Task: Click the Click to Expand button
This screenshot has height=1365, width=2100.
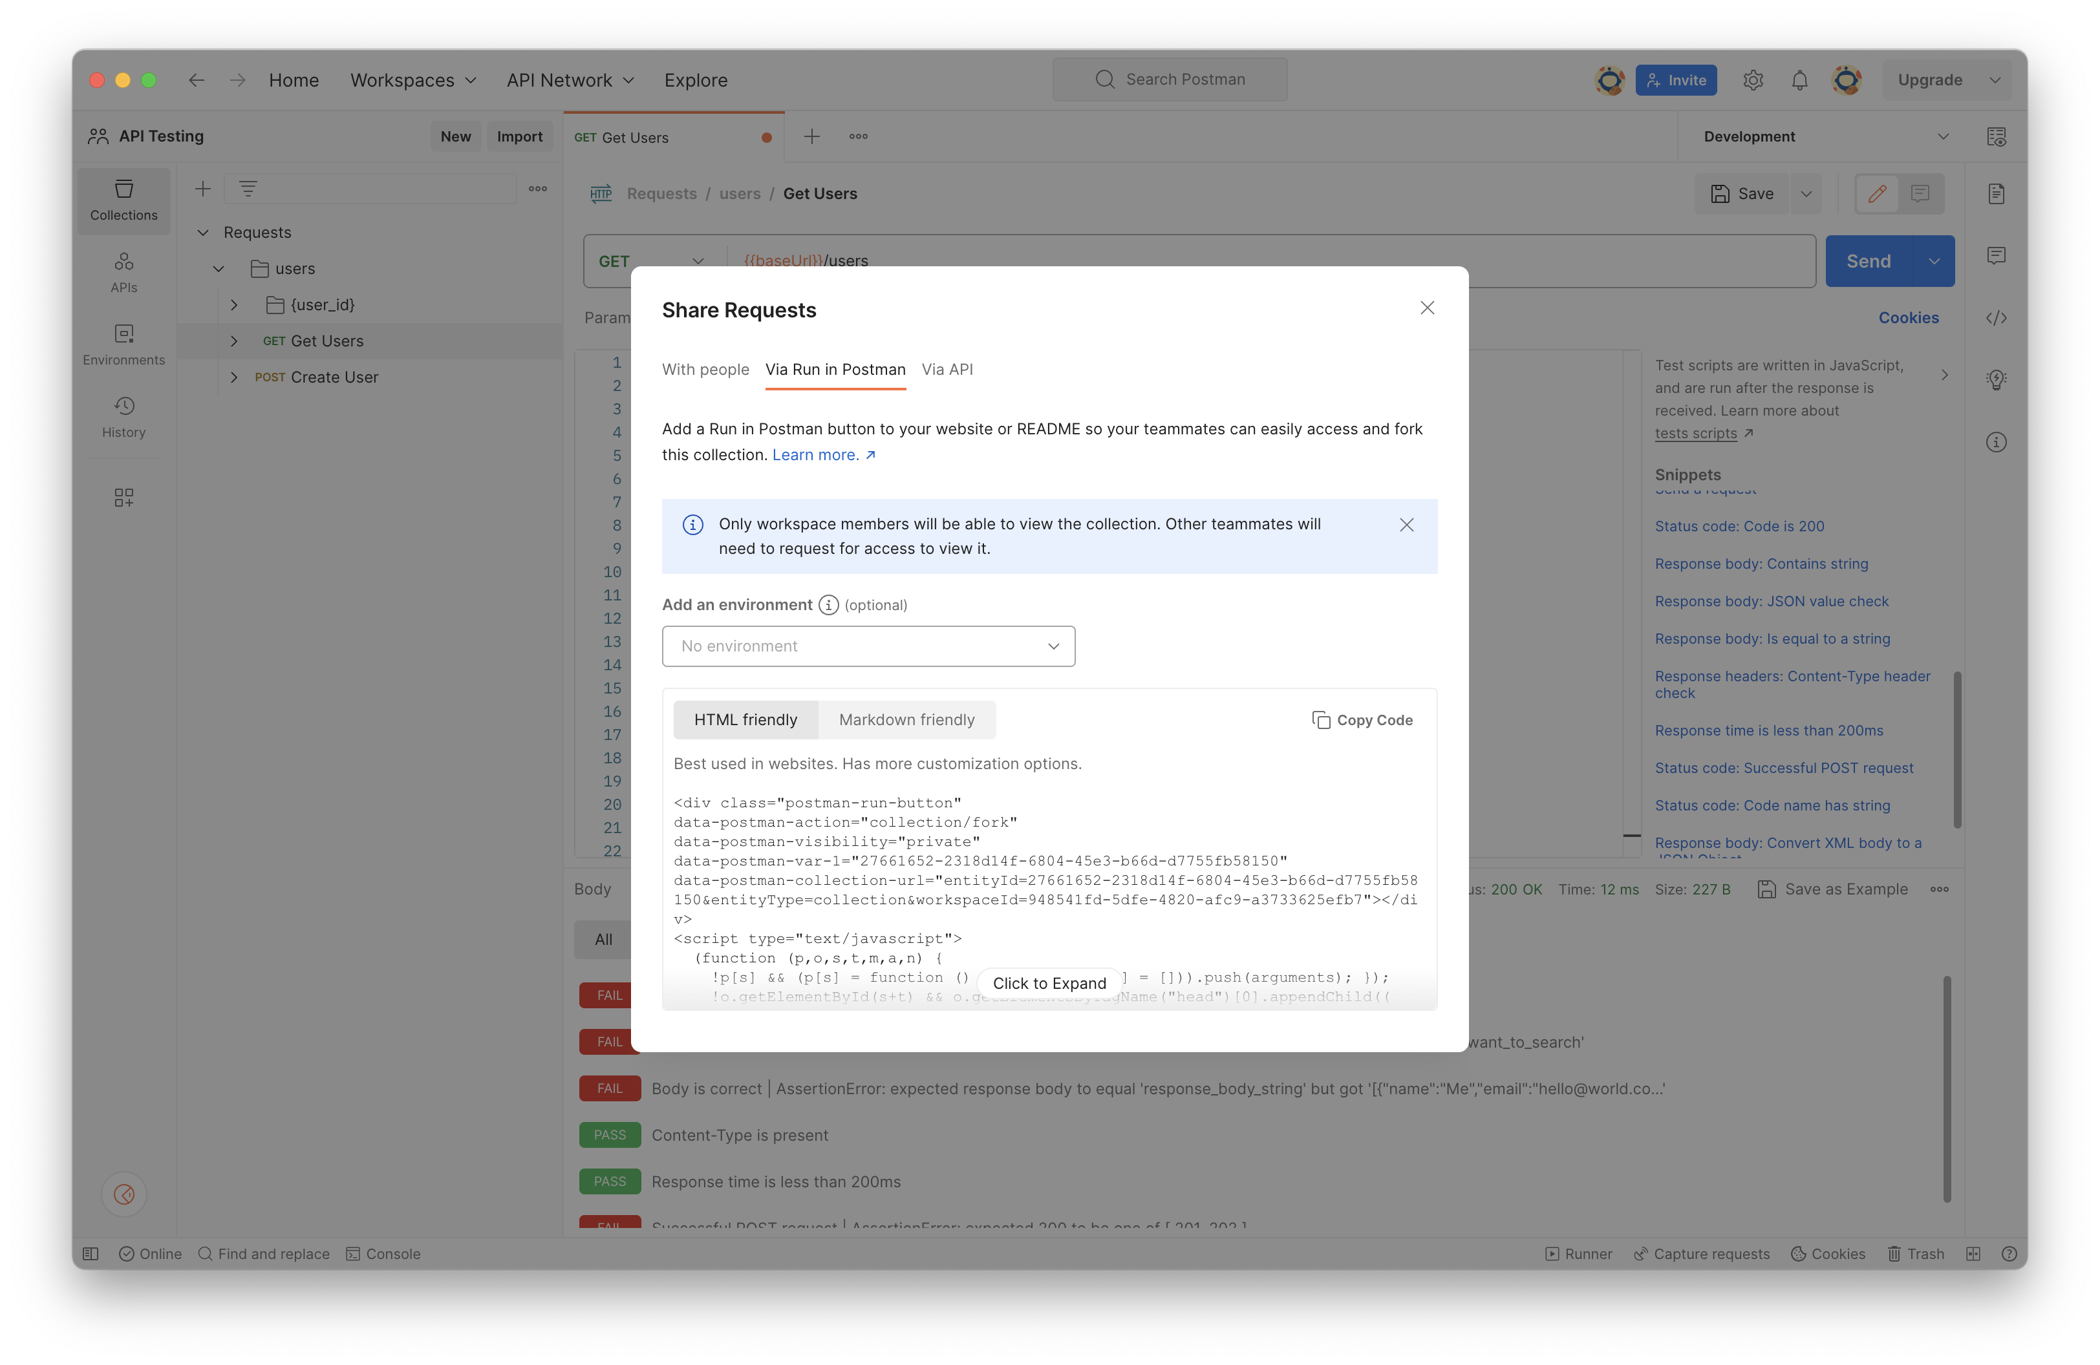Action: (x=1049, y=983)
